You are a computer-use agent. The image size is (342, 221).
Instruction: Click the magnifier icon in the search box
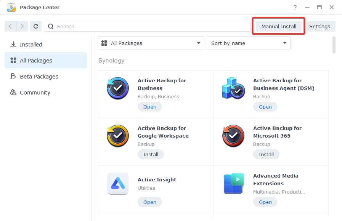[x=51, y=26]
